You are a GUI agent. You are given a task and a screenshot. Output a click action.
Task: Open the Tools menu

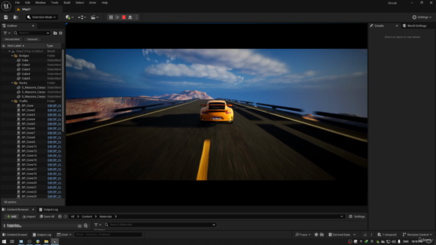click(54, 3)
